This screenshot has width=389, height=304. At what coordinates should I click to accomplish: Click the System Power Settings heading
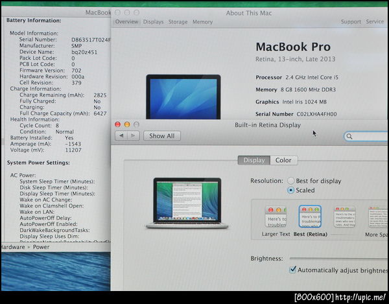(x=38, y=163)
